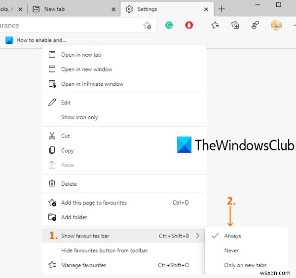Image resolution: width=296 pixels, height=278 pixels.
Task: Click the feedback people icon in toolbar
Action: pyautogui.click(x=255, y=25)
